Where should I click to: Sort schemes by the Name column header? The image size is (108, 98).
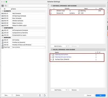[14, 9]
